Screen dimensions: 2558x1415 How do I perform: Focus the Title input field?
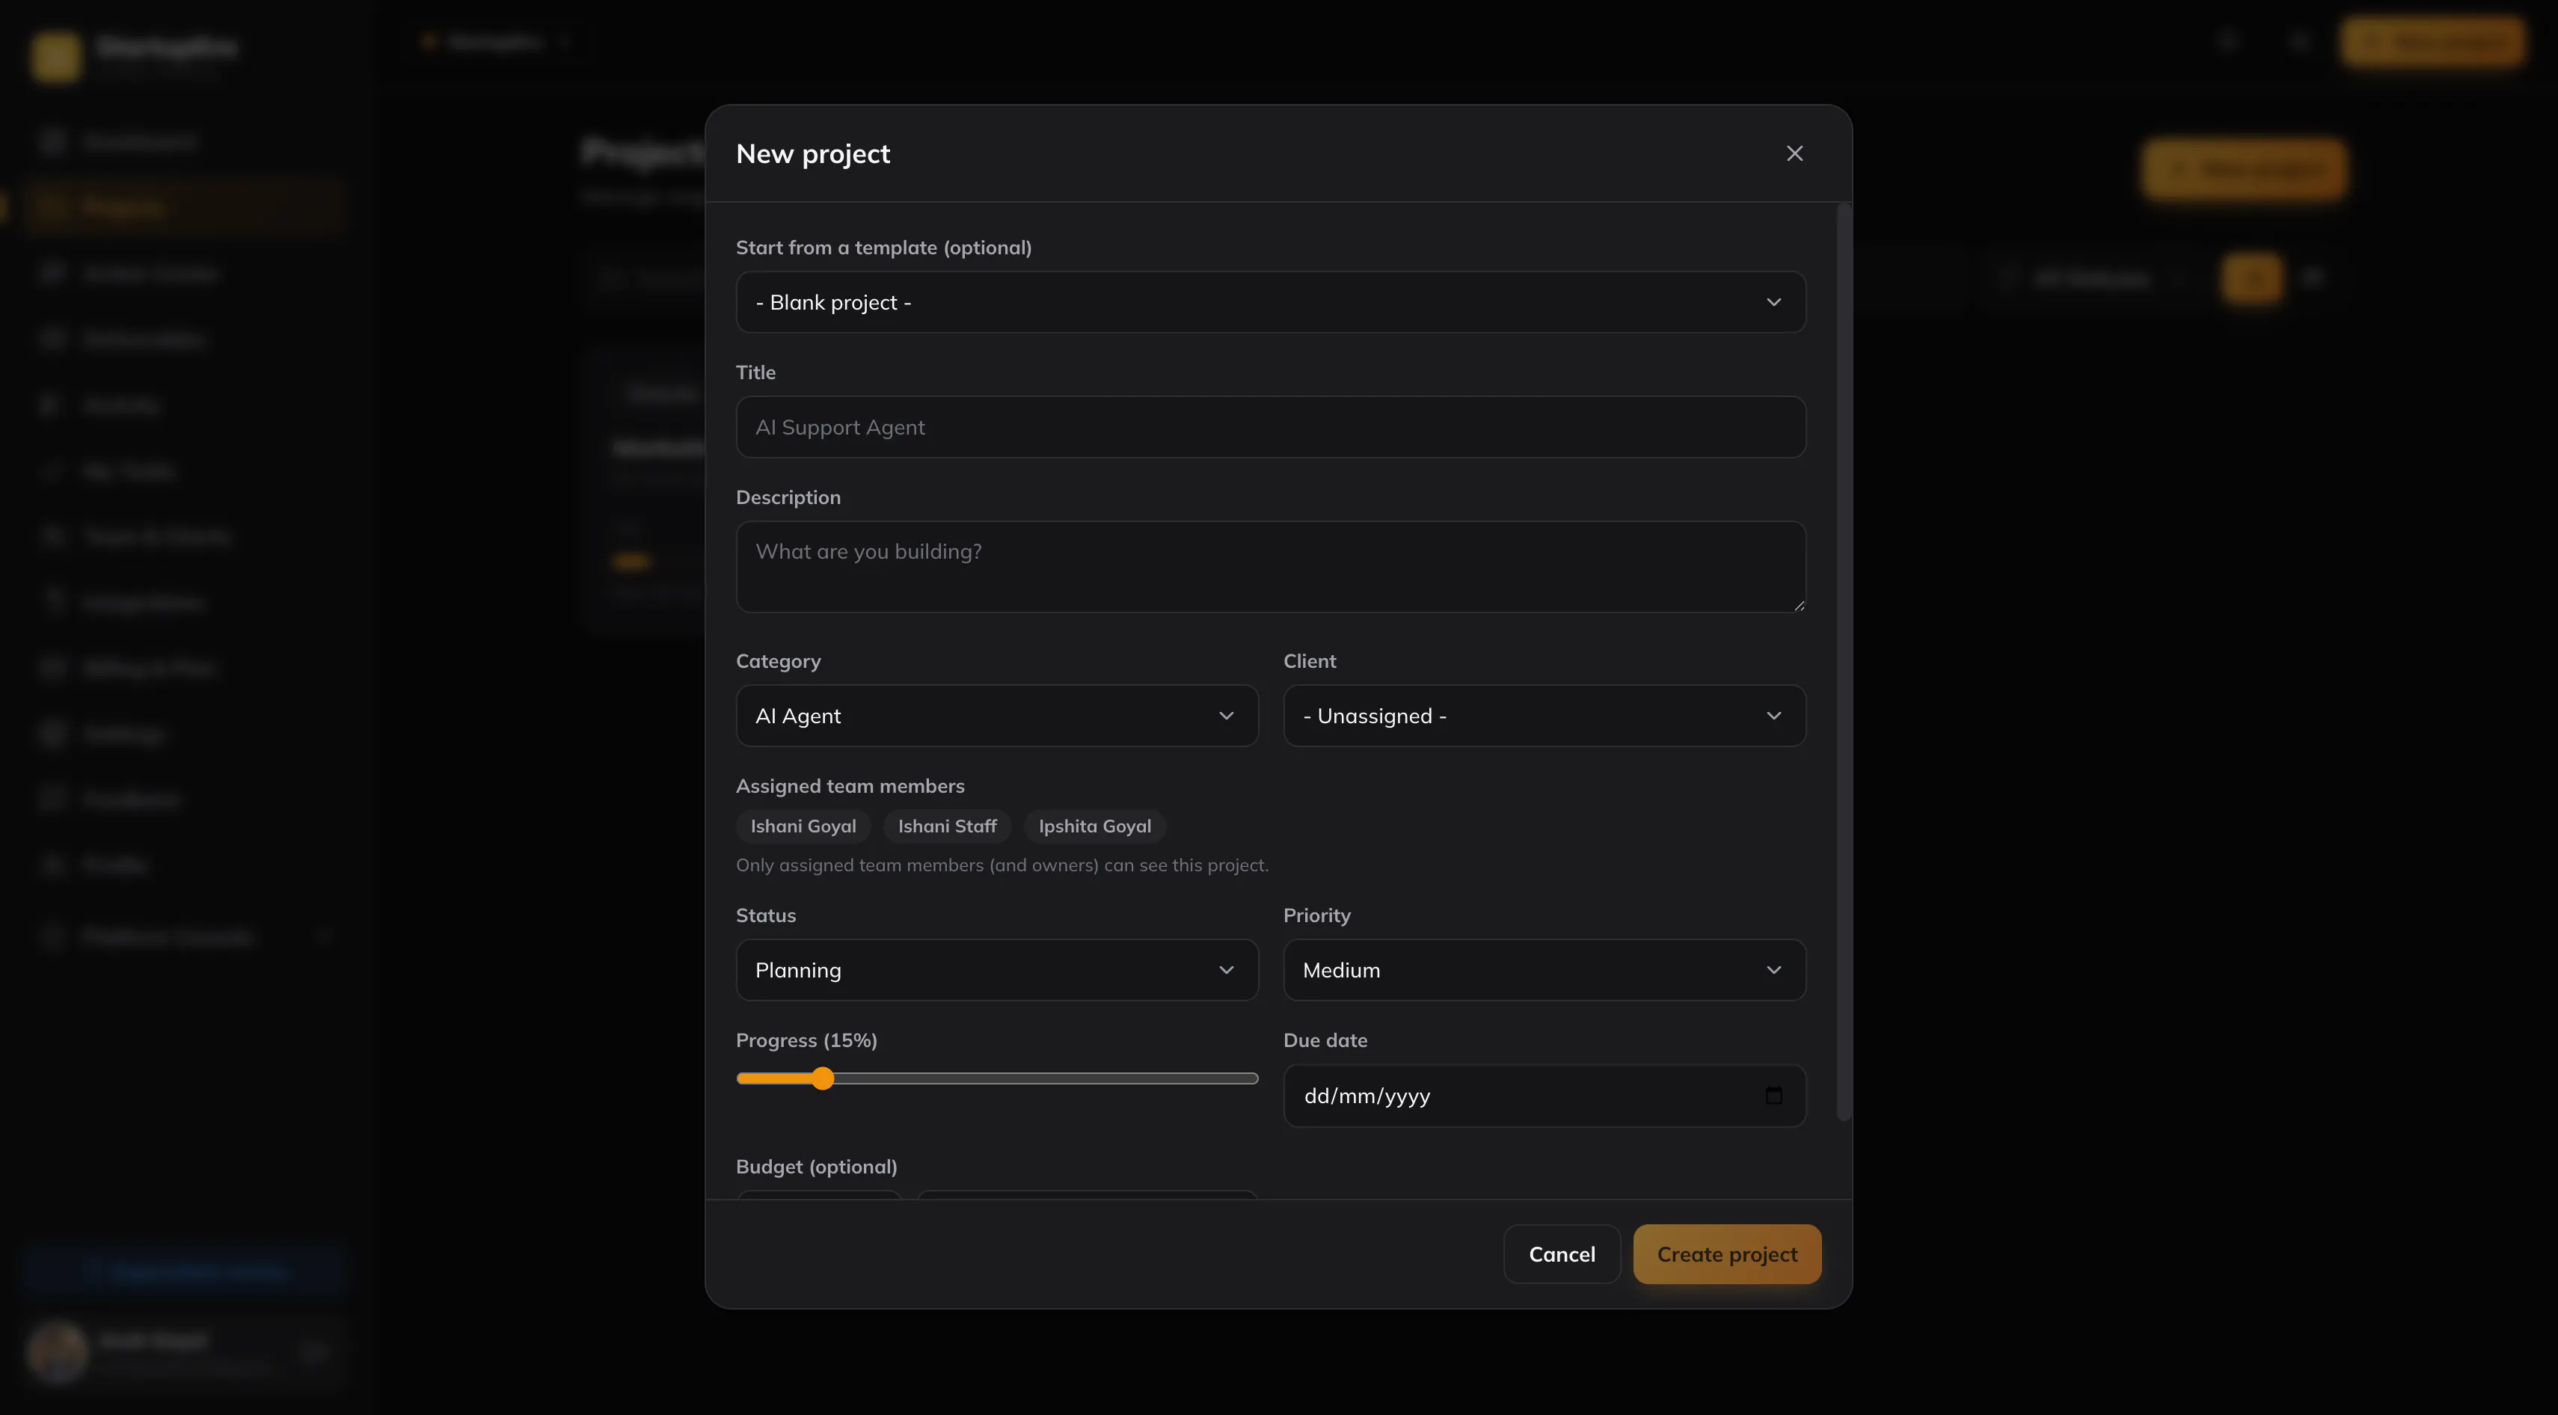pyautogui.click(x=1270, y=427)
